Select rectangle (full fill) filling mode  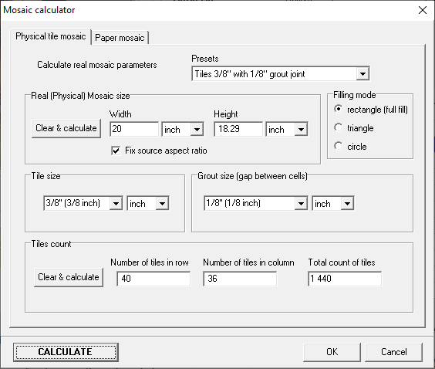pos(338,109)
